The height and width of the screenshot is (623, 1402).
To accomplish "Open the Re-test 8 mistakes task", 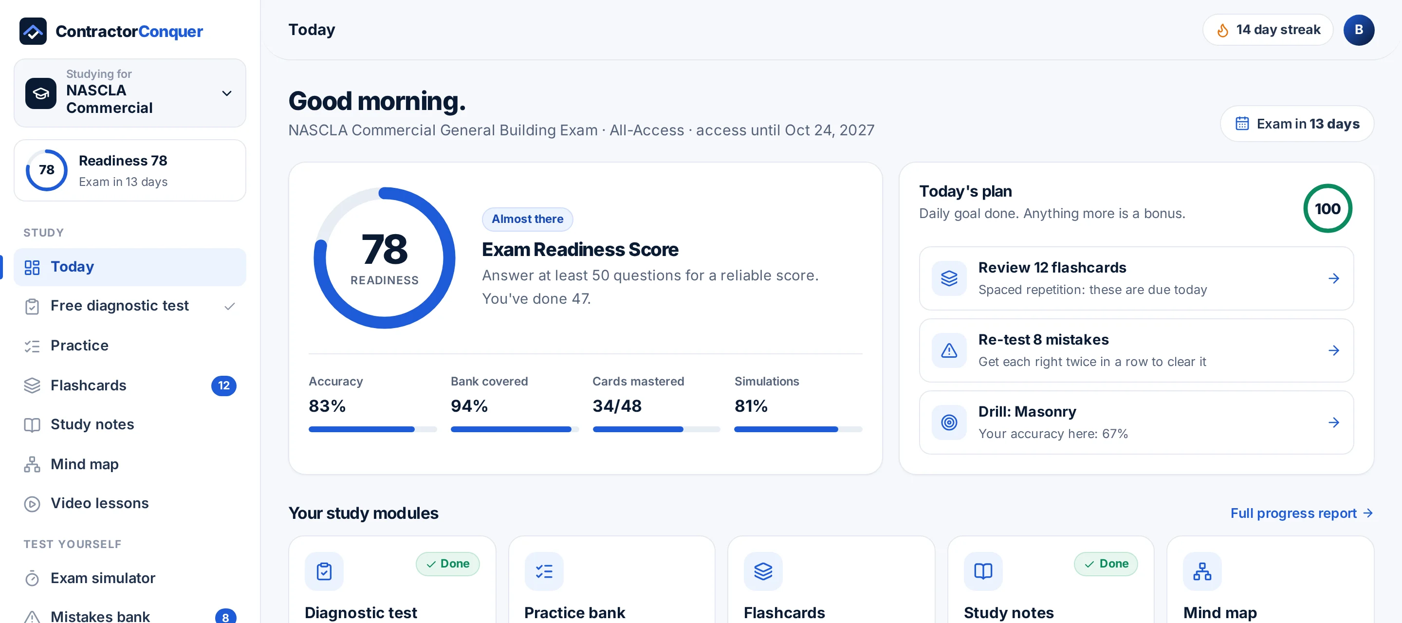I will pos(1136,350).
